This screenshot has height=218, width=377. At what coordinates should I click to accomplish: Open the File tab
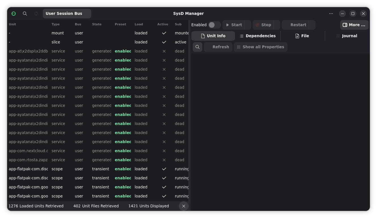click(302, 36)
